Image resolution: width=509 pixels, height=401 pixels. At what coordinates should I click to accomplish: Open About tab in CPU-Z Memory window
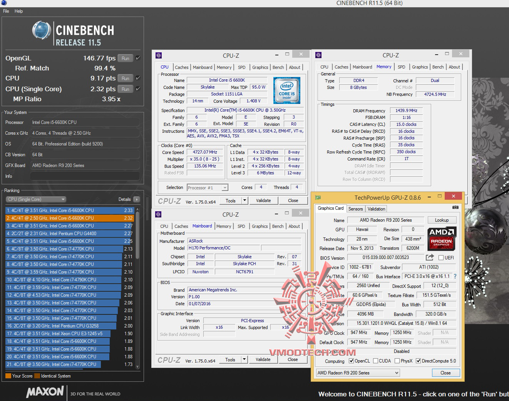(x=454, y=67)
